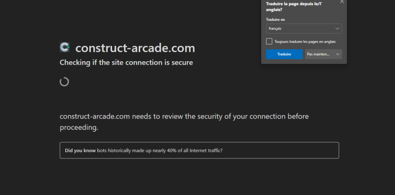Image resolution: width=395 pixels, height=195 pixels.
Task: Click Checking if the site connection is secure
Action: click(126, 62)
